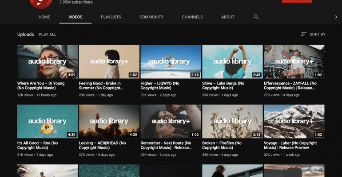
Task: Click the red Subscribe button
Action: tap(297, 1)
